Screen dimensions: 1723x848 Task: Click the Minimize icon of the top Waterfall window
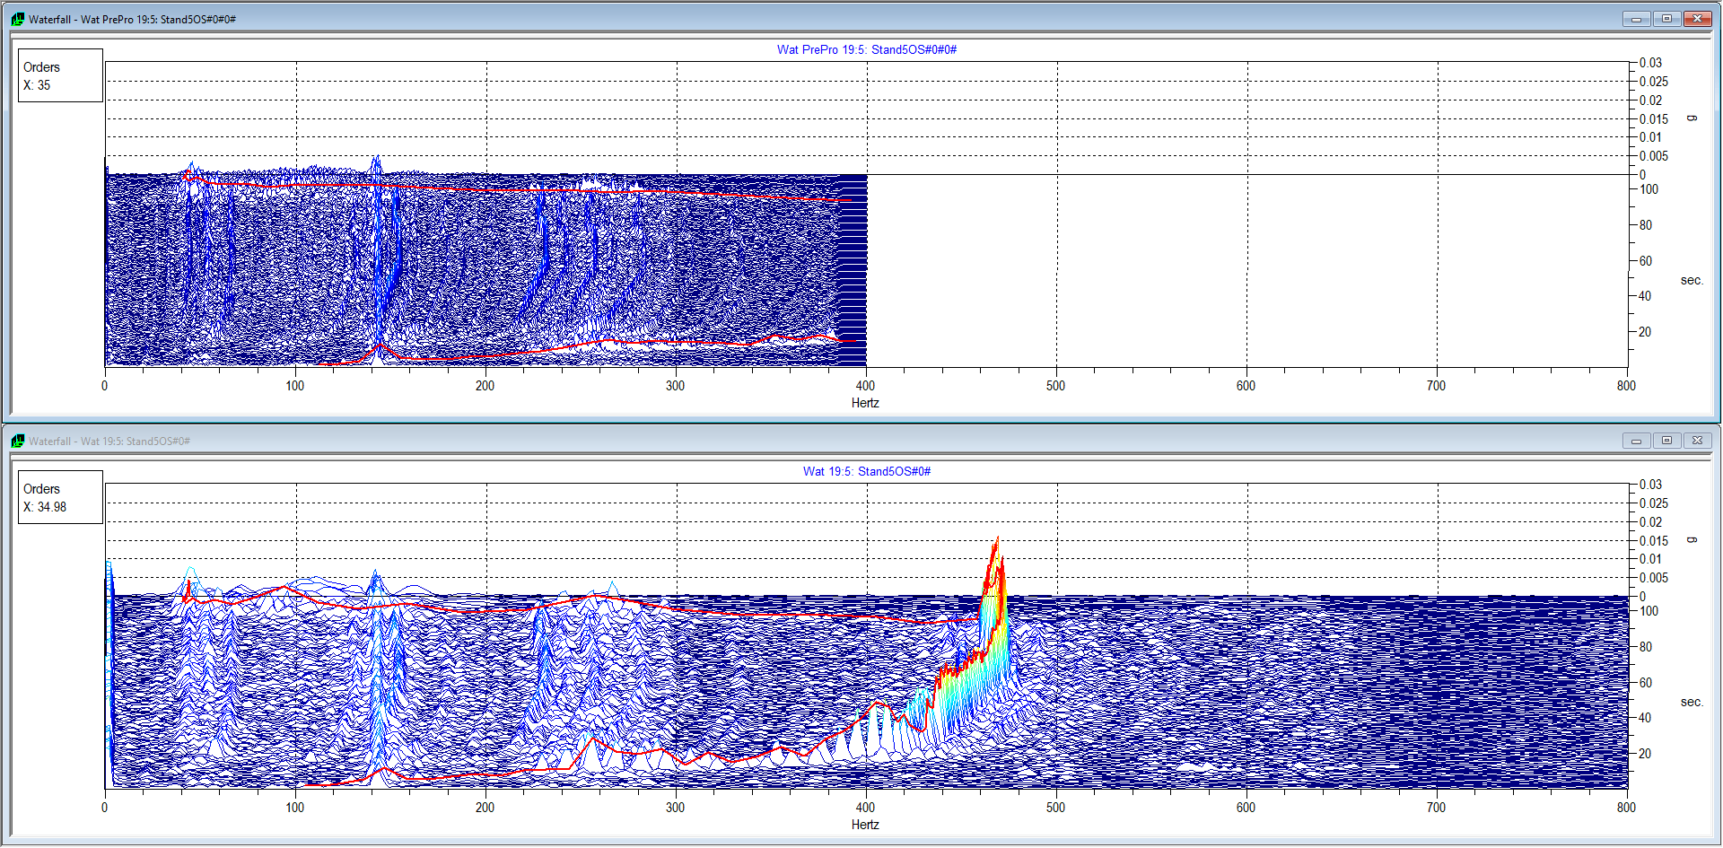1635,18
